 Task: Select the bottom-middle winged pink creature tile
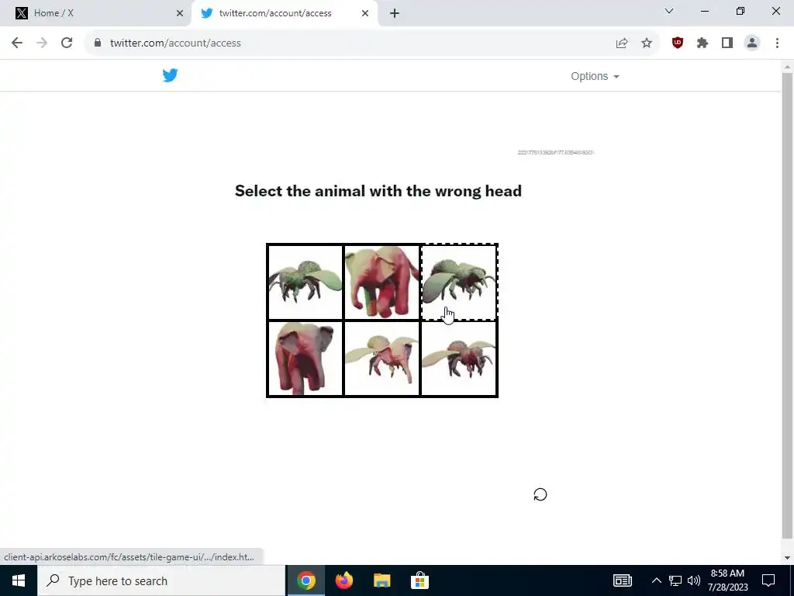point(381,359)
